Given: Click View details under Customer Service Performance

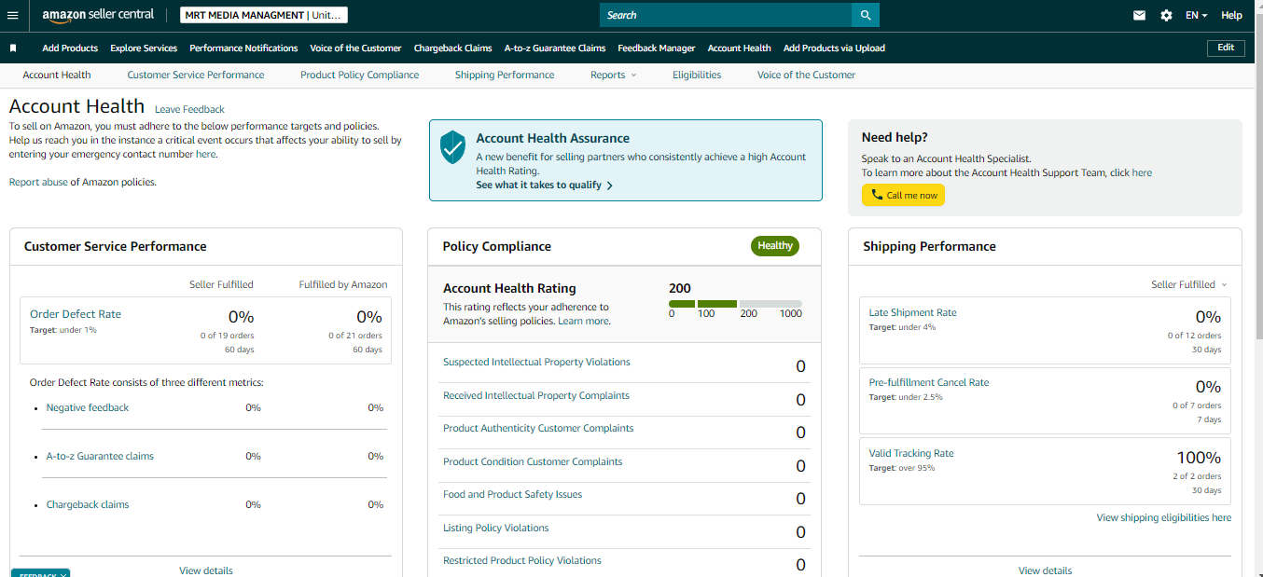Looking at the screenshot, I should click(206, 570).
